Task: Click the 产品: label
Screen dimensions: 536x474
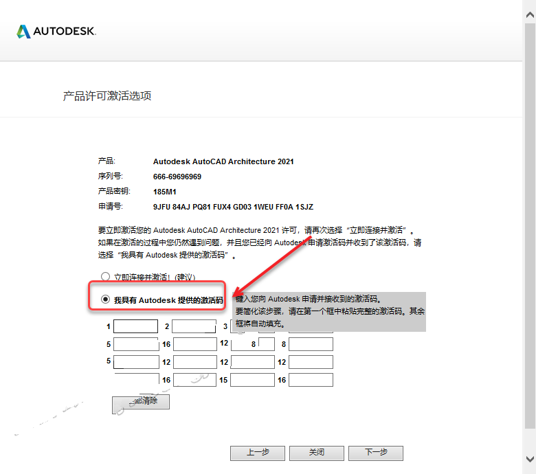Action: click(107, 161)
